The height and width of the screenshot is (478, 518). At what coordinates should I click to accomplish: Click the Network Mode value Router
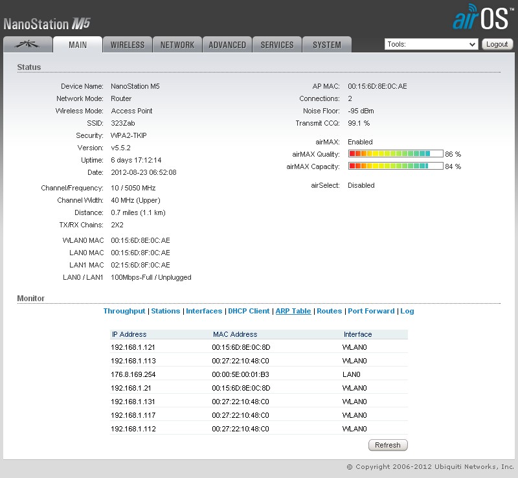pyautogui.click(x=121, y=98)
